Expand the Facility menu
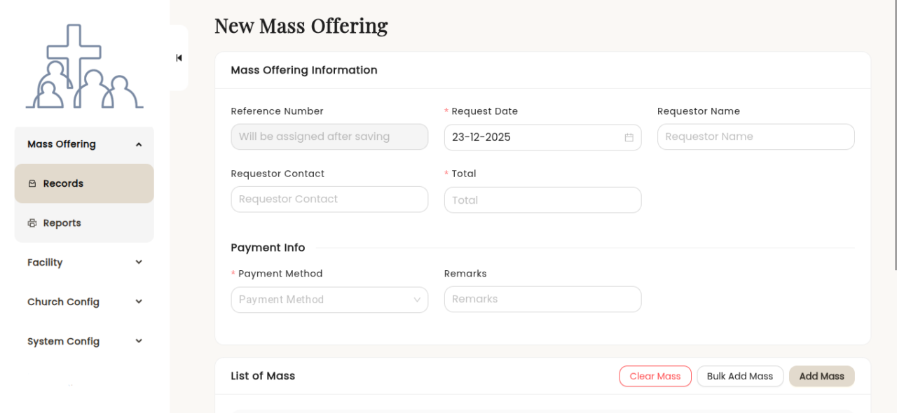Screen dimensions: 897x413 84,262
